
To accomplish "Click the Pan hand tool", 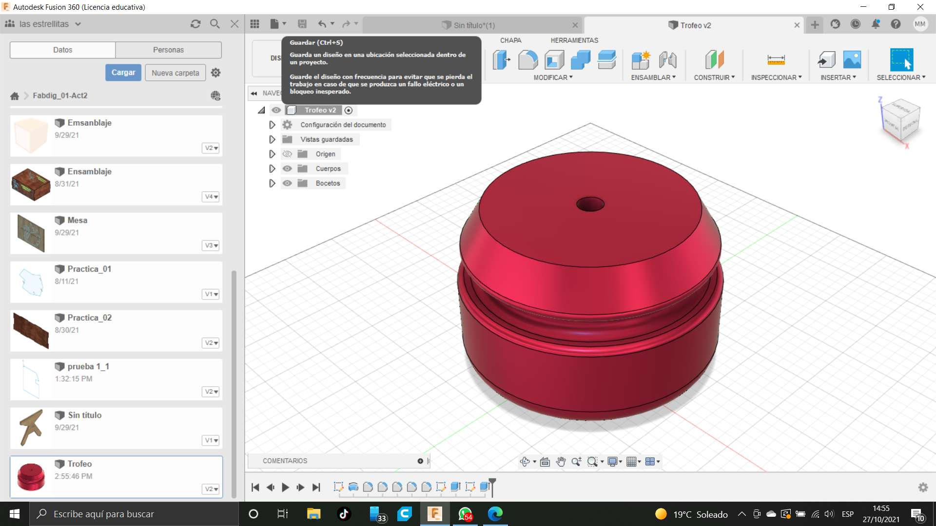I will click(x=561, y=462).
